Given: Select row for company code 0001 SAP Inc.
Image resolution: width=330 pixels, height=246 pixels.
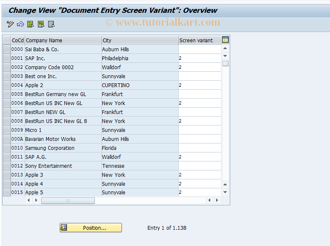Looking at the screenshot, I should pyautogui.click(x=7, y=58).
